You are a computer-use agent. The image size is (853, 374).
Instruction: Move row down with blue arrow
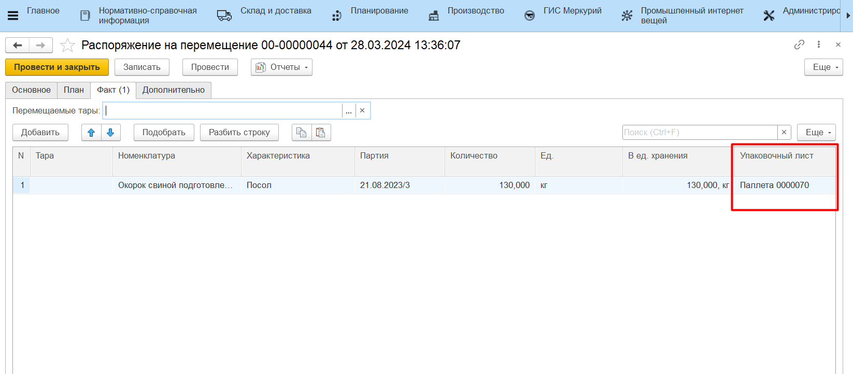click(x=110, y=133)
